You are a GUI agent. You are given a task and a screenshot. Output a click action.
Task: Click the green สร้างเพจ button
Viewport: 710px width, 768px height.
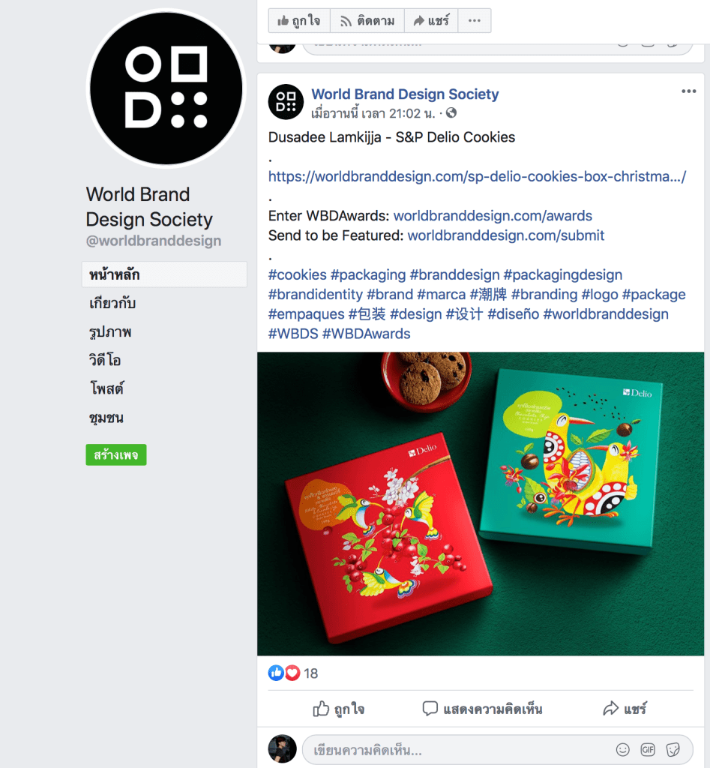(116, 454)
